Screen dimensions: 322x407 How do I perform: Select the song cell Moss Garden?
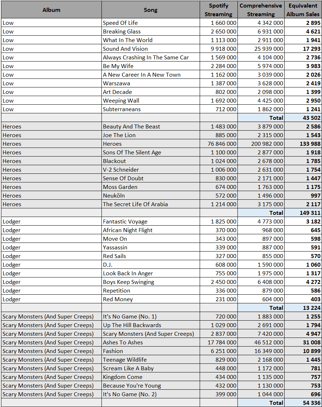(151, 187)
